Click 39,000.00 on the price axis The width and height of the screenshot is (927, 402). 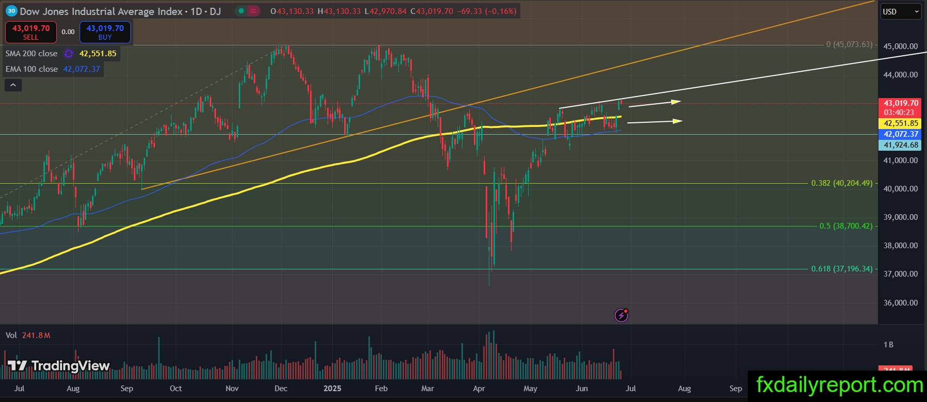(x=901, y=217)
